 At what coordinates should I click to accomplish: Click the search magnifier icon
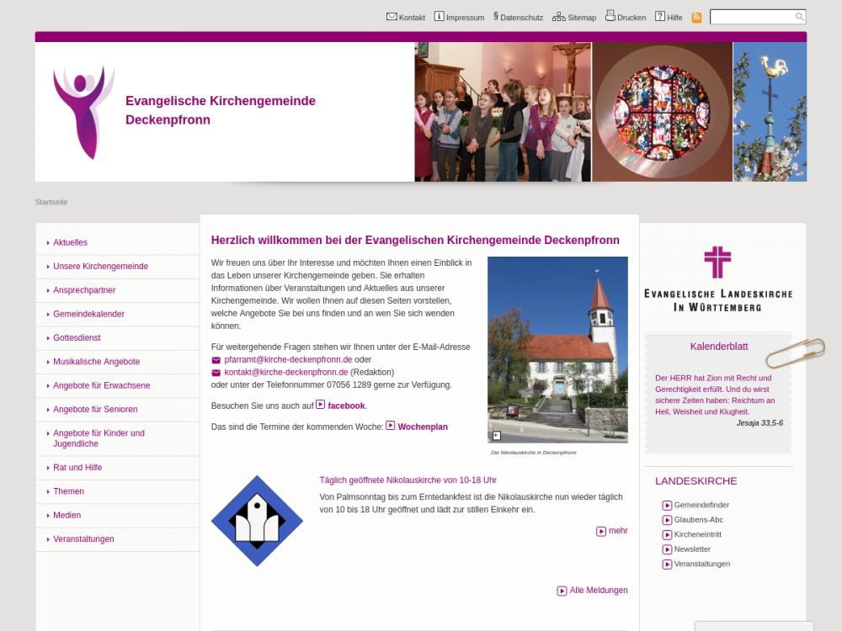[799, 17]
